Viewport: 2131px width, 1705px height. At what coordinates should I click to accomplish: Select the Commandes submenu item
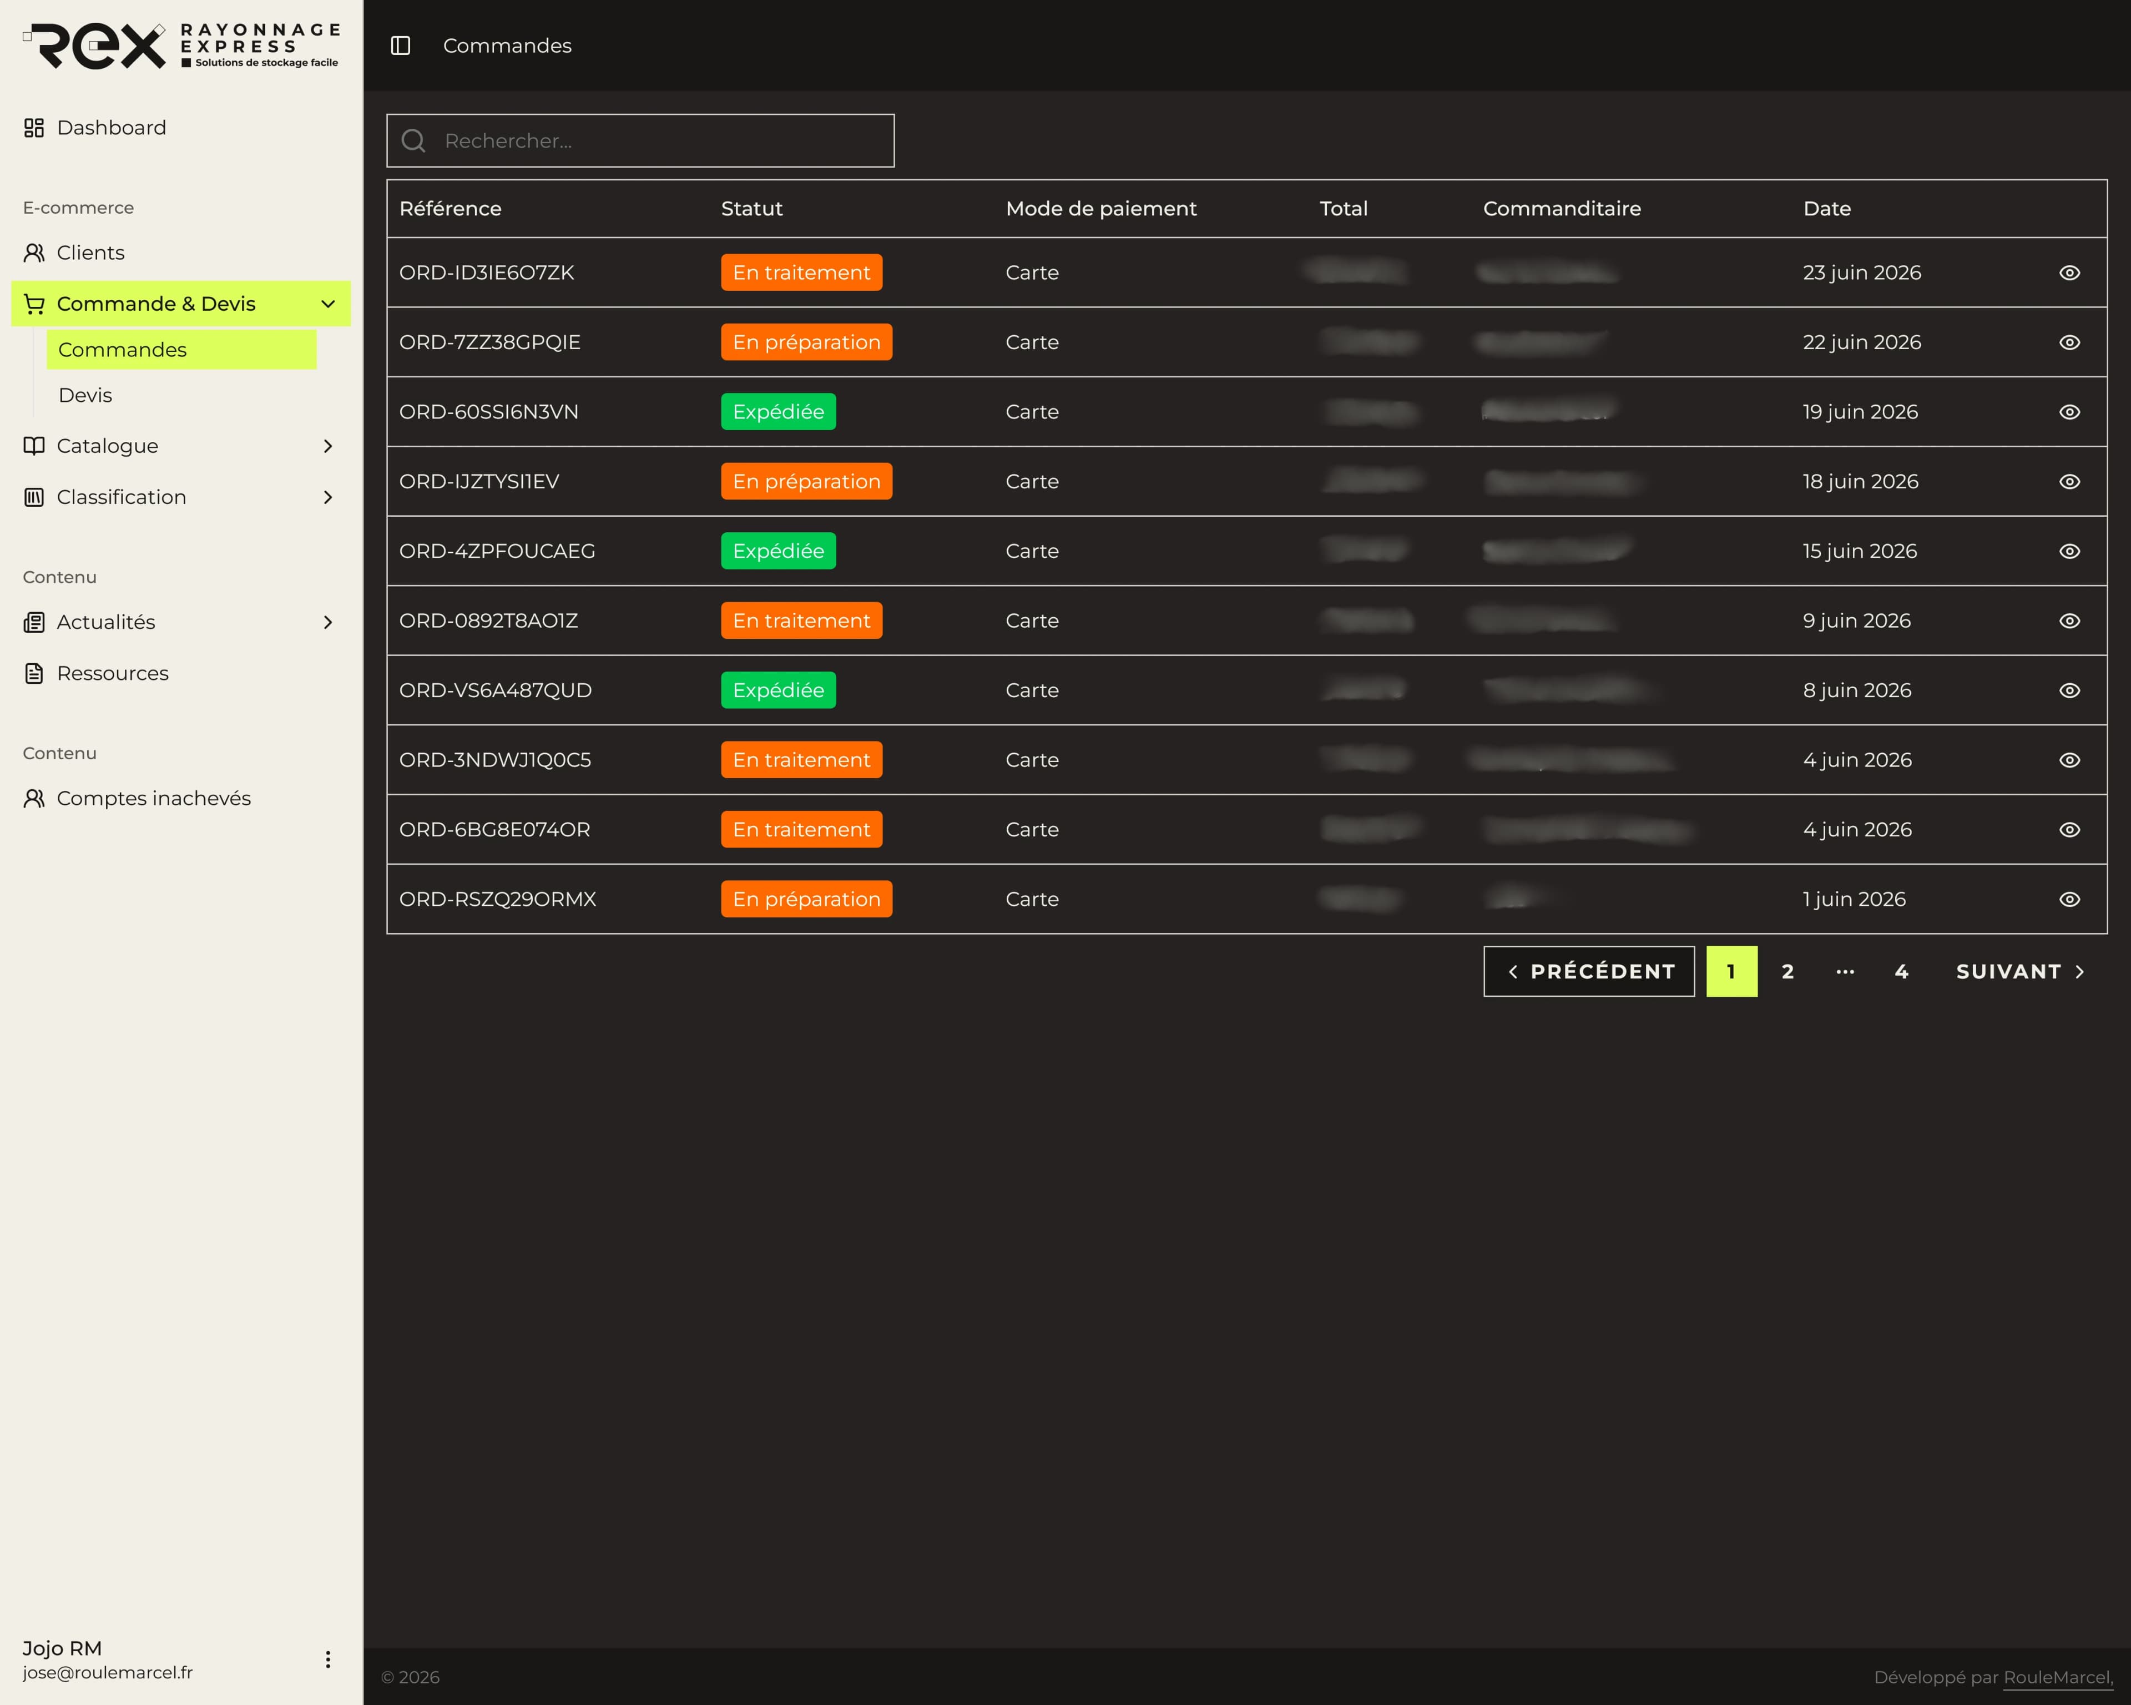coord(182,349)
